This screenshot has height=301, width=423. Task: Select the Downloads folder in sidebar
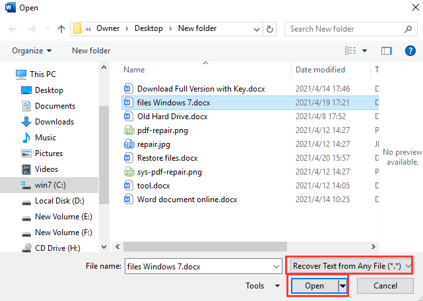54,122
